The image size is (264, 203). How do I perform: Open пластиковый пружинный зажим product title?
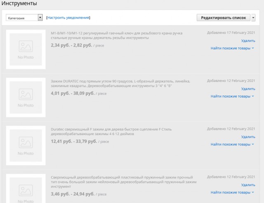pos(124,182)
